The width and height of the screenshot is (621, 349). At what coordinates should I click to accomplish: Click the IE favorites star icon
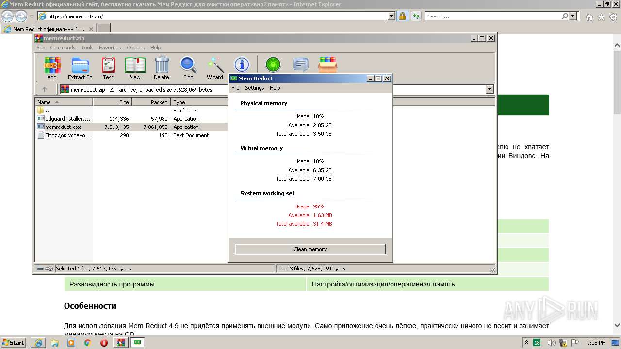tap(601, 17)
